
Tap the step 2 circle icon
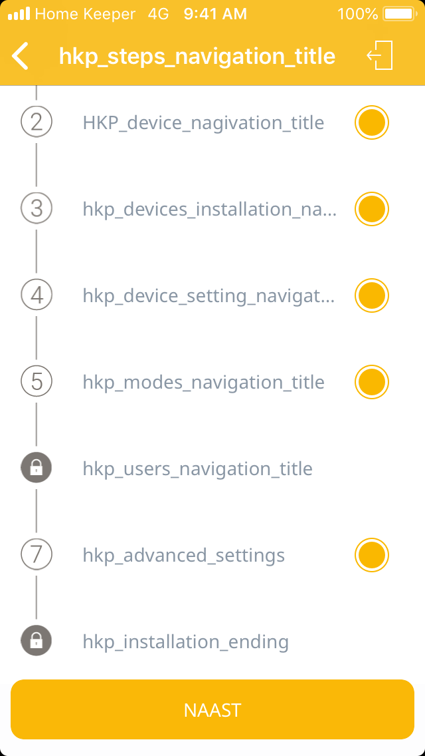click(x=37, y=122)
